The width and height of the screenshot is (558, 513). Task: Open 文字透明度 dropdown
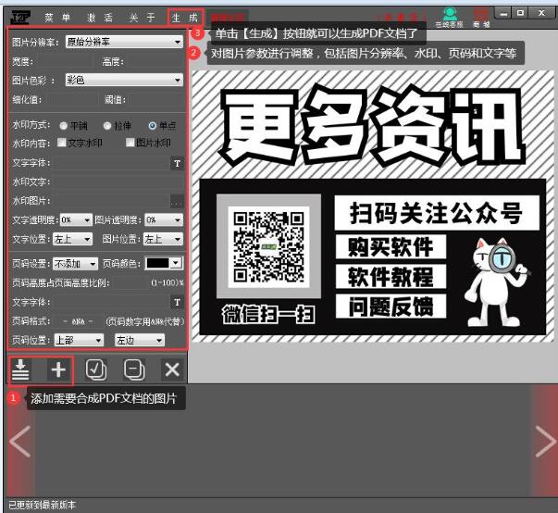coord(76,220)
